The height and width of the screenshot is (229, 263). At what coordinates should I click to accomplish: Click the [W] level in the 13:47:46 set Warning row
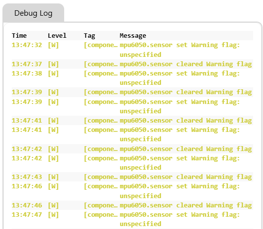coord(53,186)
